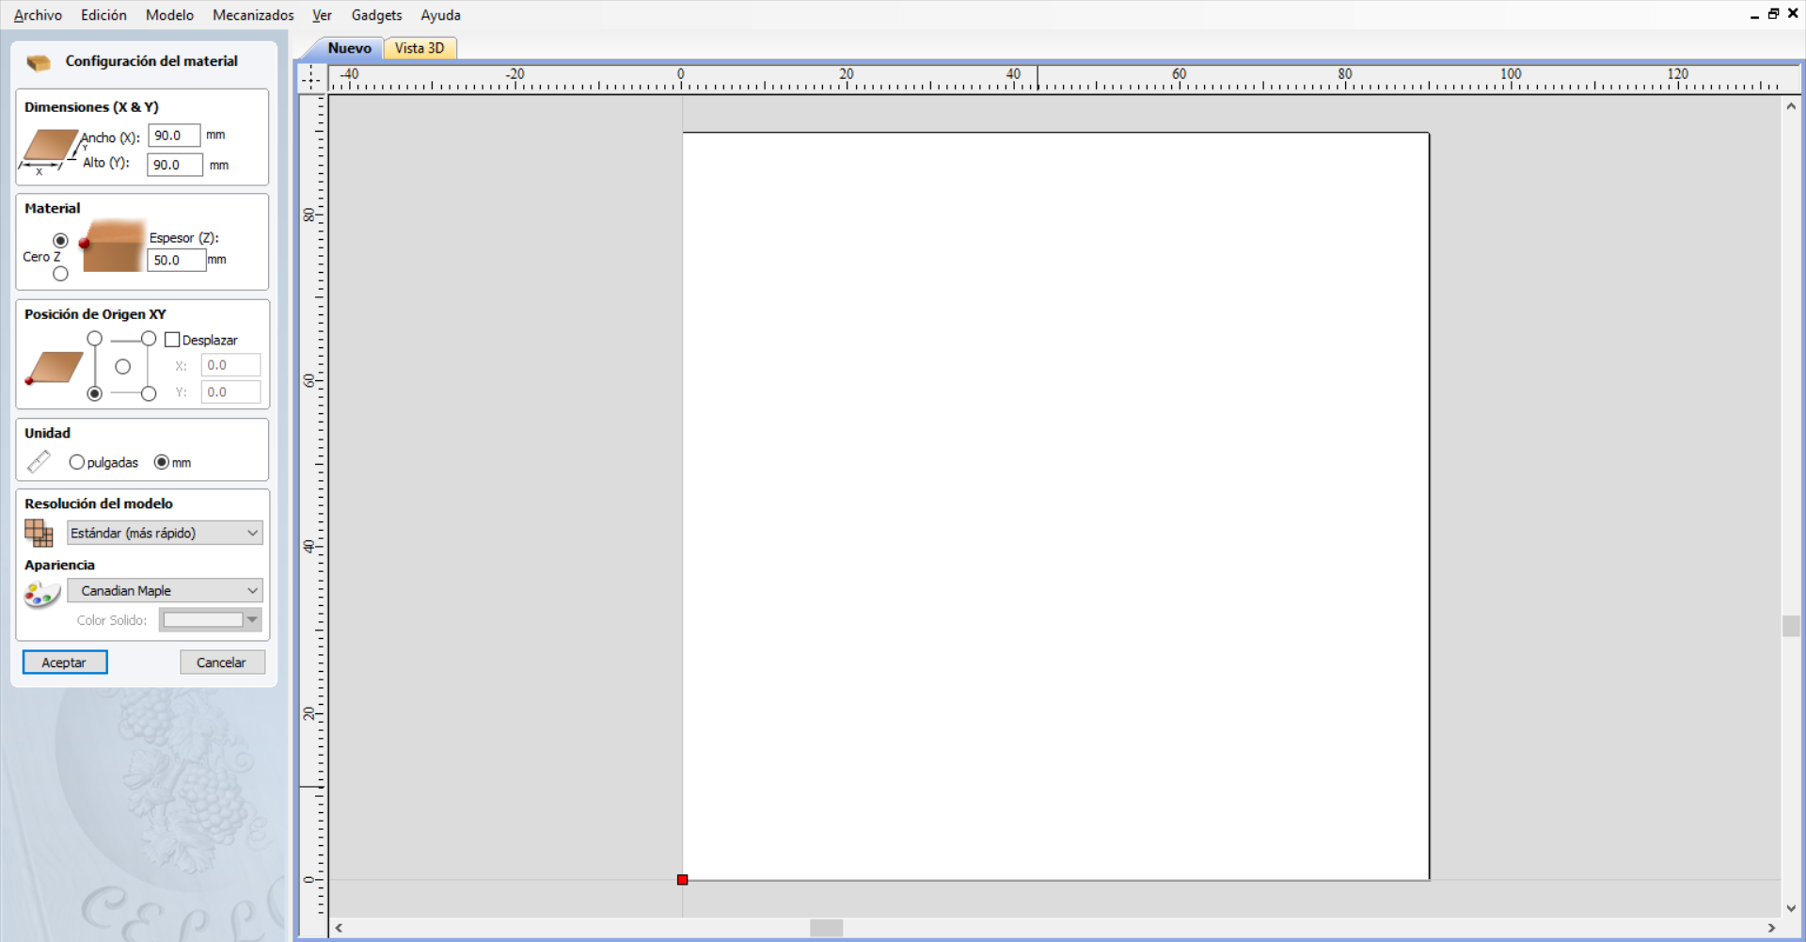Click the paint palette appearance icon

click(41, 595)
